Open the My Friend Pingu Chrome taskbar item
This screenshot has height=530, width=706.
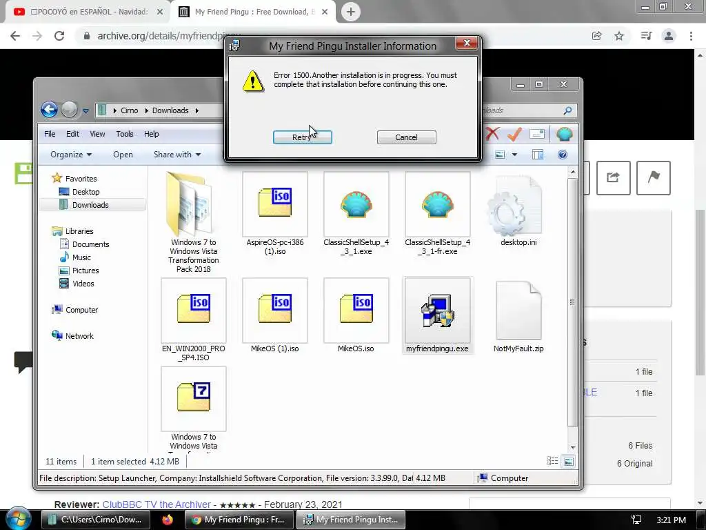click(239, 520)
